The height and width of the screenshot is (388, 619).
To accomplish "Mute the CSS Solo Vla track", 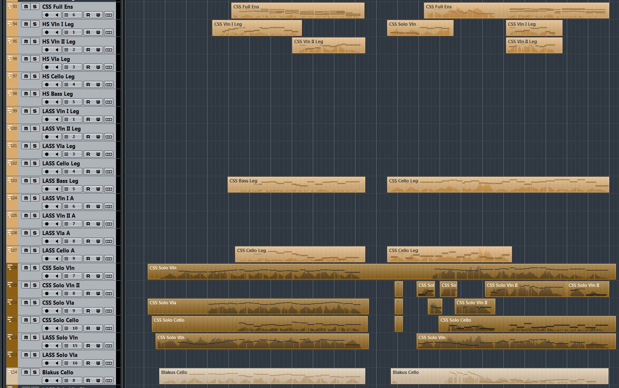I will [x=26, y=303].
